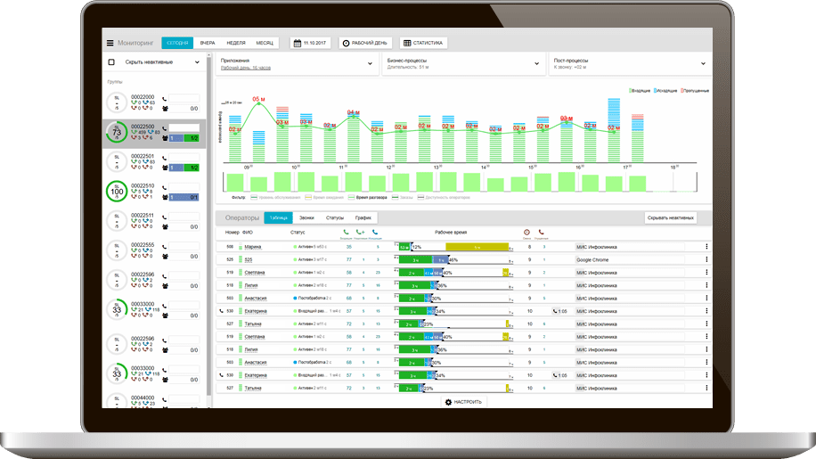Click the green level bars icon in operator 525 row
The width and height of the screenshot is (816, 459).
click(x=241, y=259)
